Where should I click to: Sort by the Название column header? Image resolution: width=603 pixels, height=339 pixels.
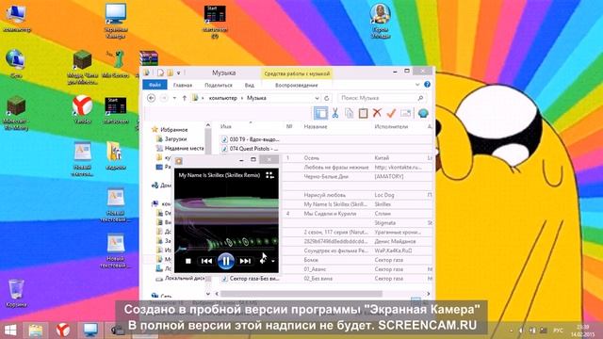pyautogui.click(x=316, y=126)
